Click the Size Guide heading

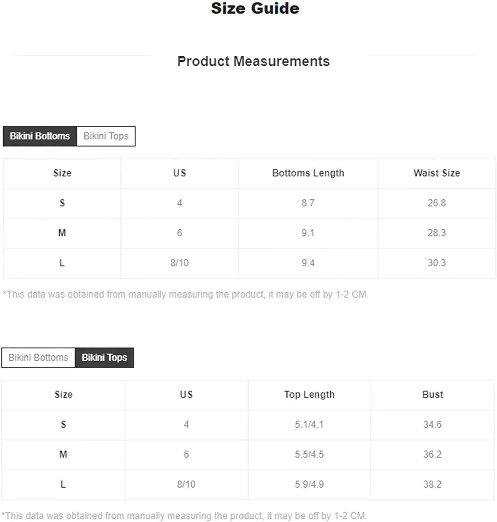[x=255, y=8]
